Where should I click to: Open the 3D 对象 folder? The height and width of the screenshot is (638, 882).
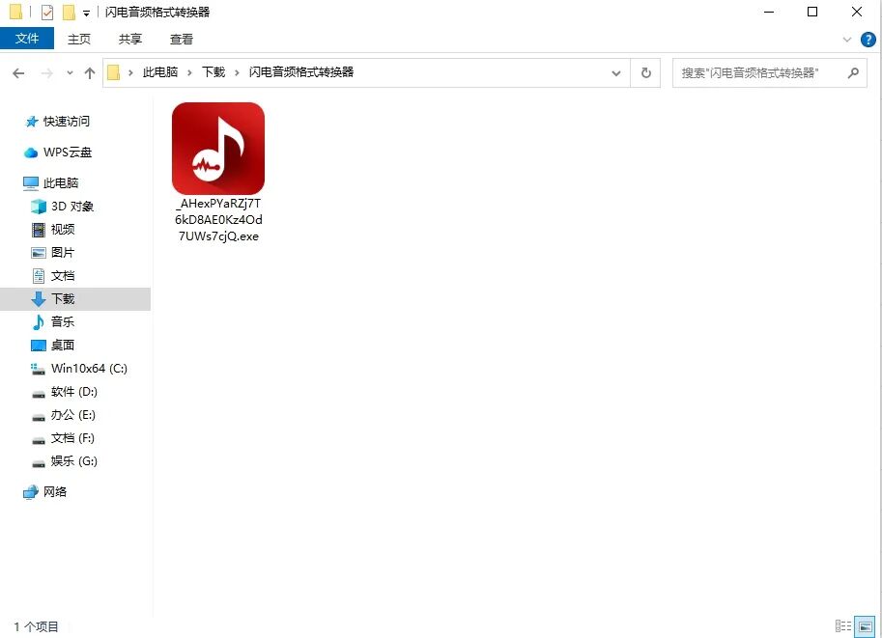coord(72,207)
